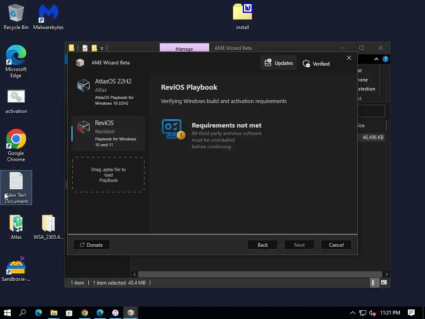Image resolution: width=425 pixels, height=319 pixels.
Task: Open Edge from the taskbar
Action: (39, 313)
